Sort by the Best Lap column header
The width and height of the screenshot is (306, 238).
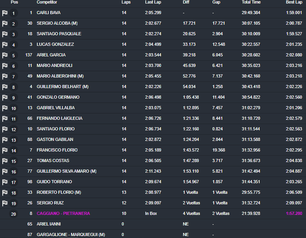pyautogui.click(x=294, y=2)
